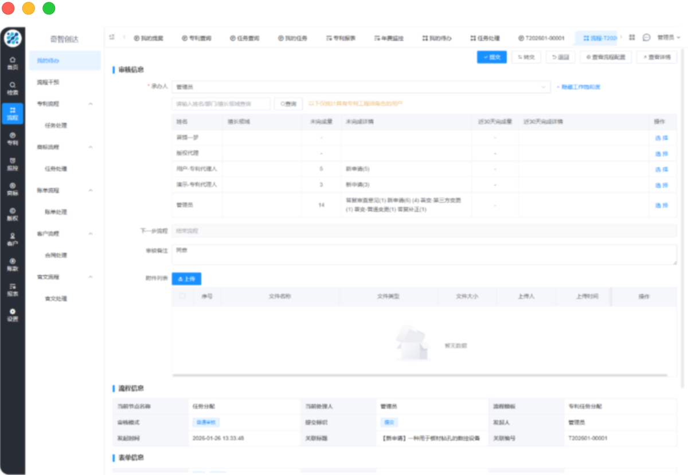The width and height of the screenshot is (688, 475).
Task: Open the grid apps icon near header
Action: (632, 38)
